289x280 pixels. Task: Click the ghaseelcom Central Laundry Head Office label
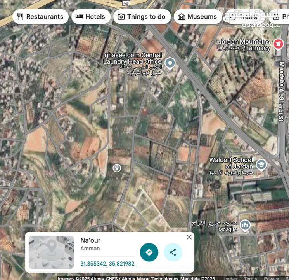[x=132, y=65]
